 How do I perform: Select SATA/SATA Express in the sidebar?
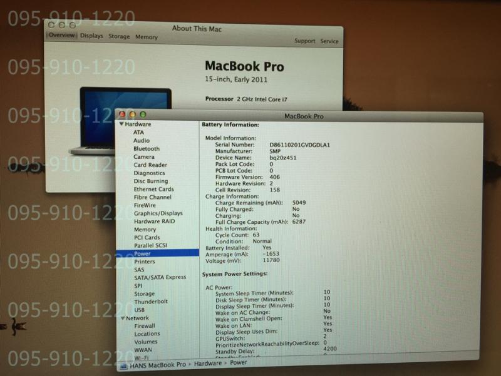(160, 277)
